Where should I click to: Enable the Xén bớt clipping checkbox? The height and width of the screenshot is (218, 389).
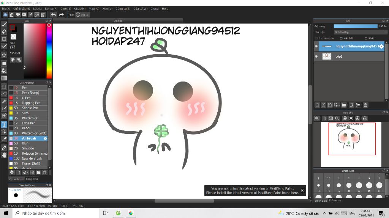tap(342, 38)
